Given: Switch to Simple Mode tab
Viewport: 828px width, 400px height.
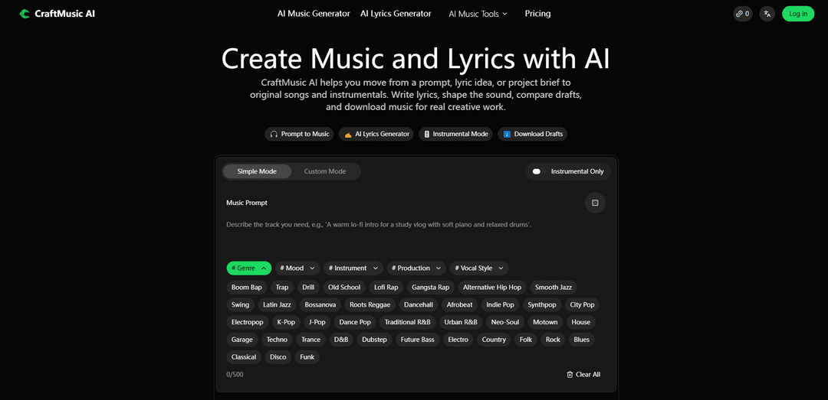Looking at the screenshot, I should coord(257,171).
